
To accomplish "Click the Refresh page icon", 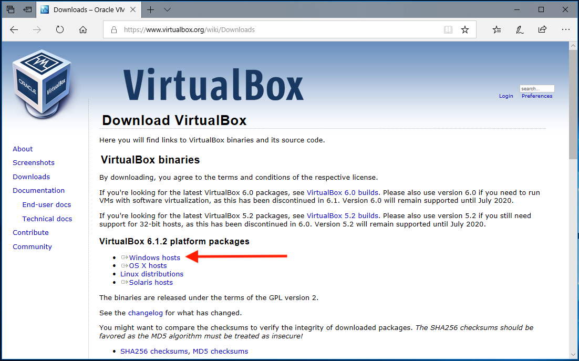I will [x=60, y=30].
